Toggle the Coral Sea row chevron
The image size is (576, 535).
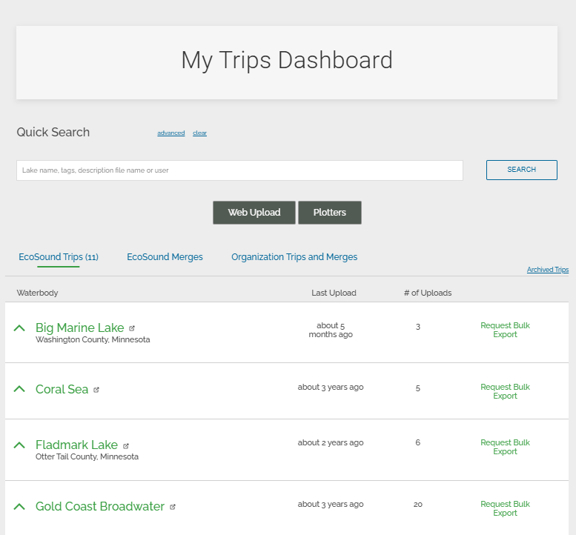click(x=20, y=389)
